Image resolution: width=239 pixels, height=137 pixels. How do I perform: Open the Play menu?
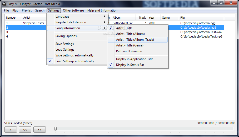(x=15, y=10)
